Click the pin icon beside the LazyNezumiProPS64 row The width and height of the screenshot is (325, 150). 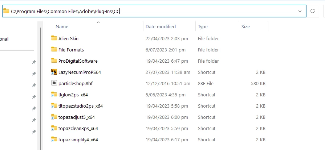(34, 74)
